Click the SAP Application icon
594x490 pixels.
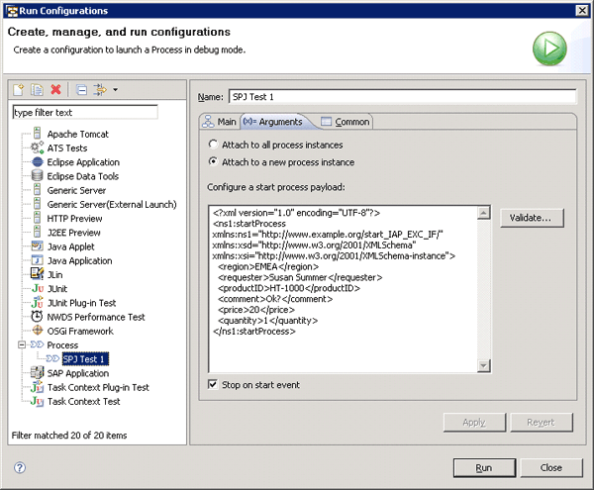(x=38, y=372)
